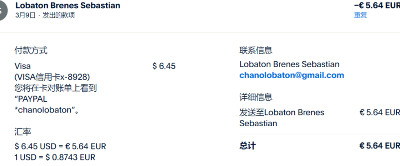Click the contact name under 联系信息
Viewport: 400px width, 166px height.
(289, 64)
